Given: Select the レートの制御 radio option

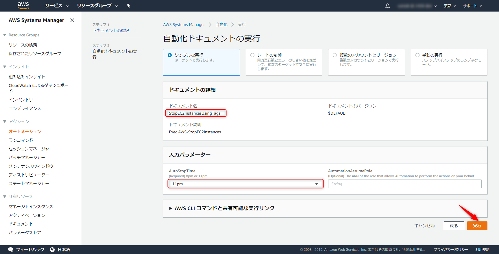Looking at the screenshot, I should pyautogui.click(x=252, y=55).
